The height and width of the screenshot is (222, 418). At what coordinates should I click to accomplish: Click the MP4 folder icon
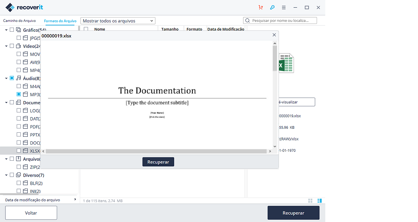click(25, 70)
